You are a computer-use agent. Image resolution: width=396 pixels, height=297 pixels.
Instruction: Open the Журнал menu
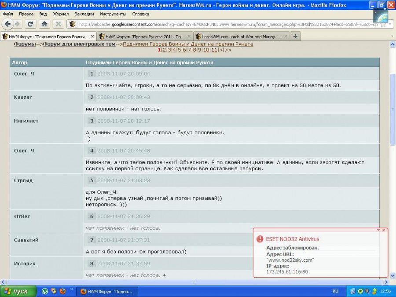point(61,14)
